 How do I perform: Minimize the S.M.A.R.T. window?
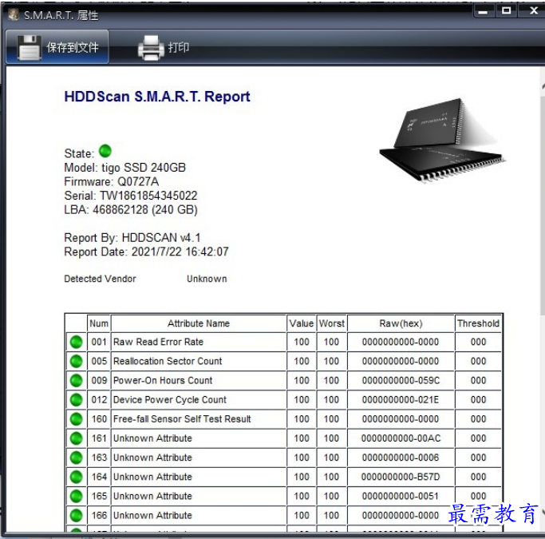point(483,11)
